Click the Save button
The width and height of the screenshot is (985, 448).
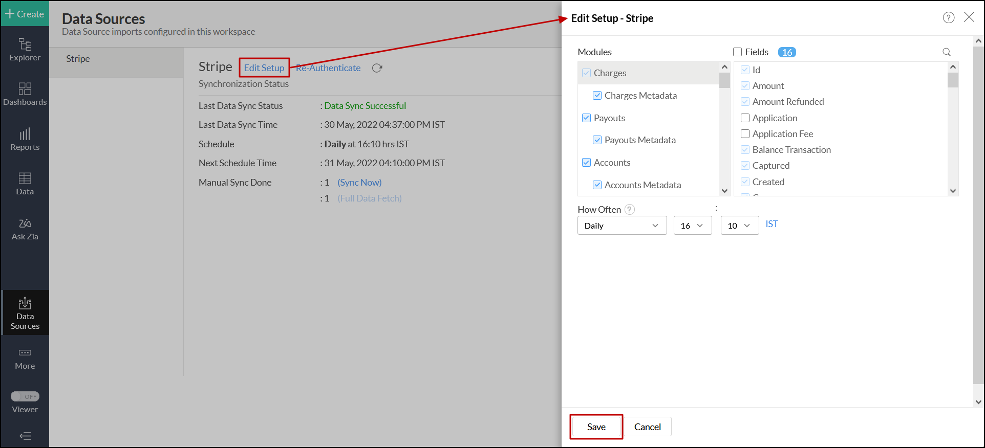[x=596, y=427]
